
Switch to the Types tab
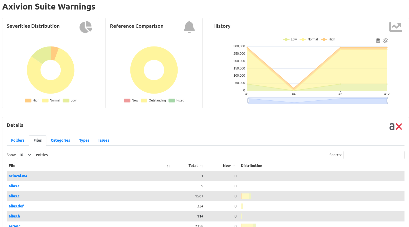tap(84, 140)
